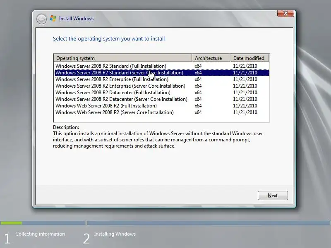331x248 pixels.
Task: Click the back arrow button
Action: pyautogui.click(x=41, y=19)
